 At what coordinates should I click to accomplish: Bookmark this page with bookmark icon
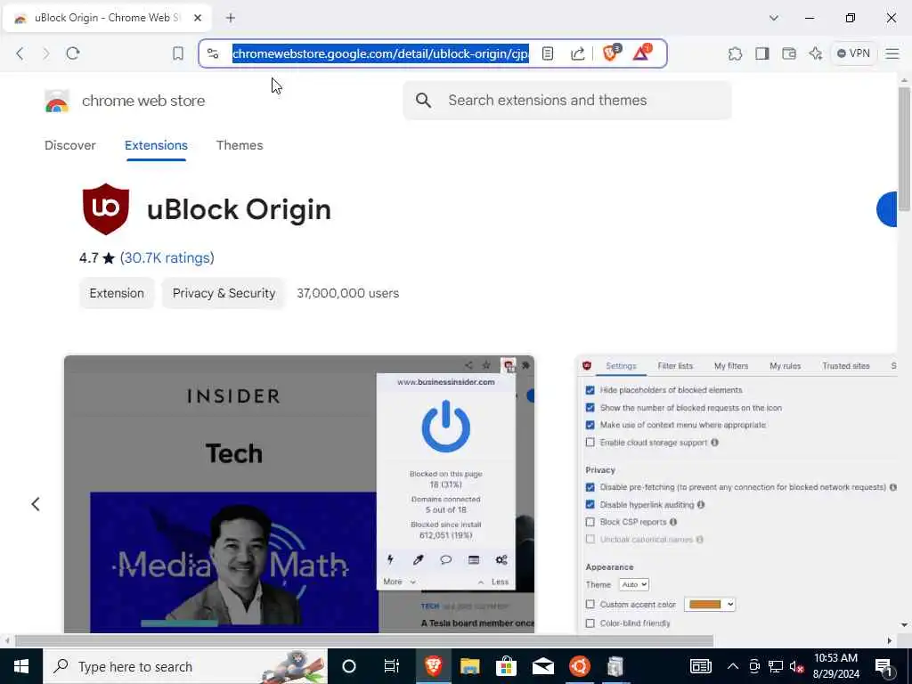click(x=178, y=53)
